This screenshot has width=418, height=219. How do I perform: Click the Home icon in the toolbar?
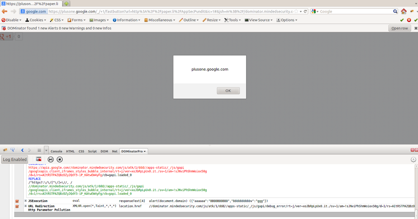click(404, 11)
